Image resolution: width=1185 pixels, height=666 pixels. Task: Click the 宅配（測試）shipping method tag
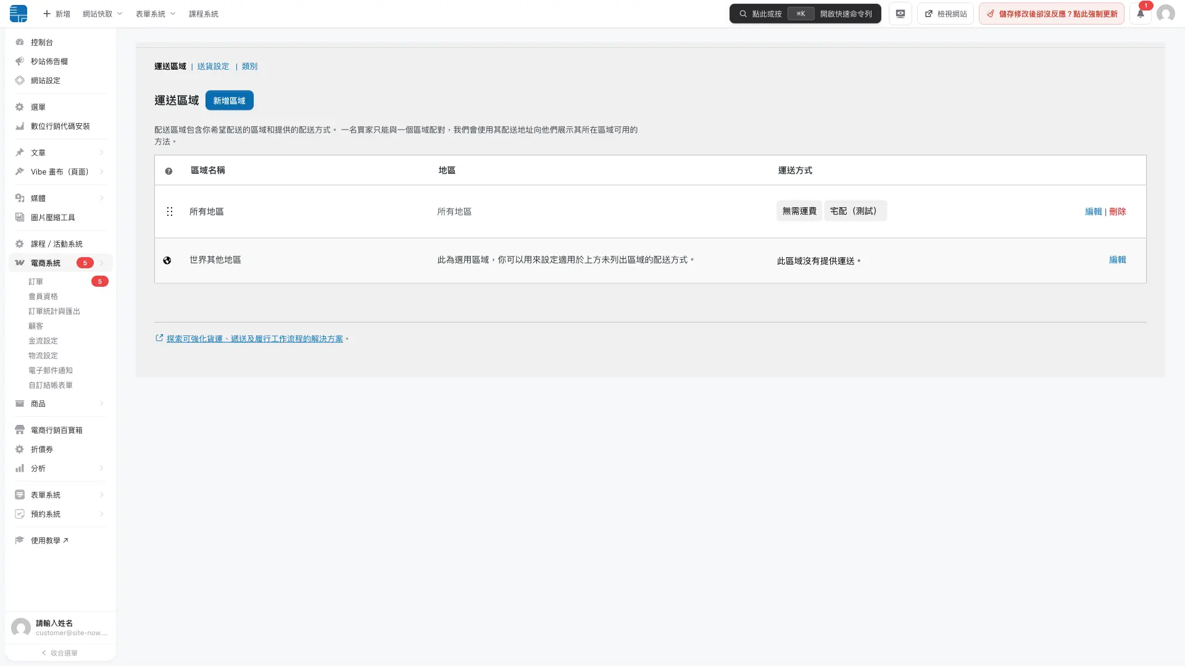(x=855, y=211)
